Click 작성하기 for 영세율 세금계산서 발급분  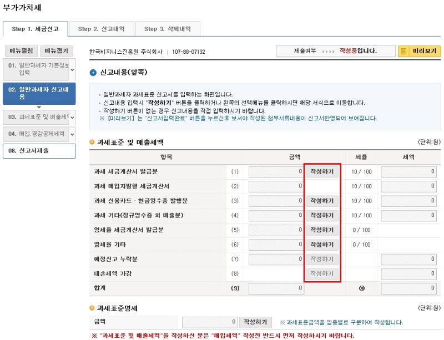(322, 230)
